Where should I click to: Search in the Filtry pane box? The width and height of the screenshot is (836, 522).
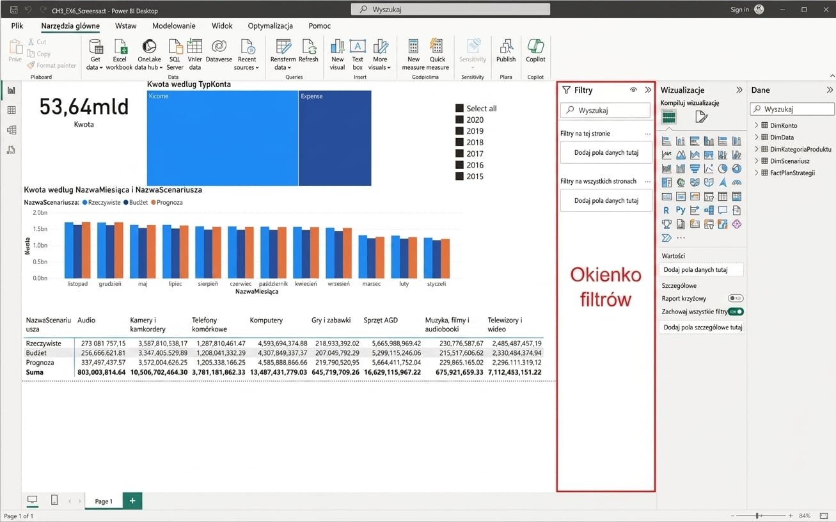(606, 111)
